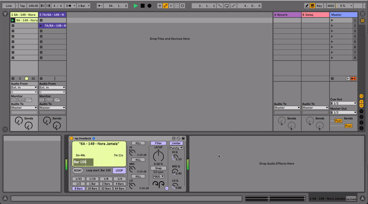
Task: Open A Reverb Audio To dropdown
Action: coord(287,107)
